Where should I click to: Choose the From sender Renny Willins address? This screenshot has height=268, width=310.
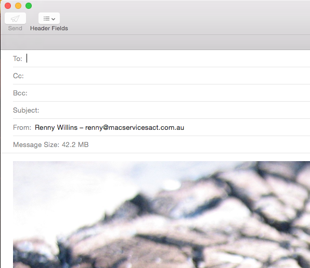[109, 127]
